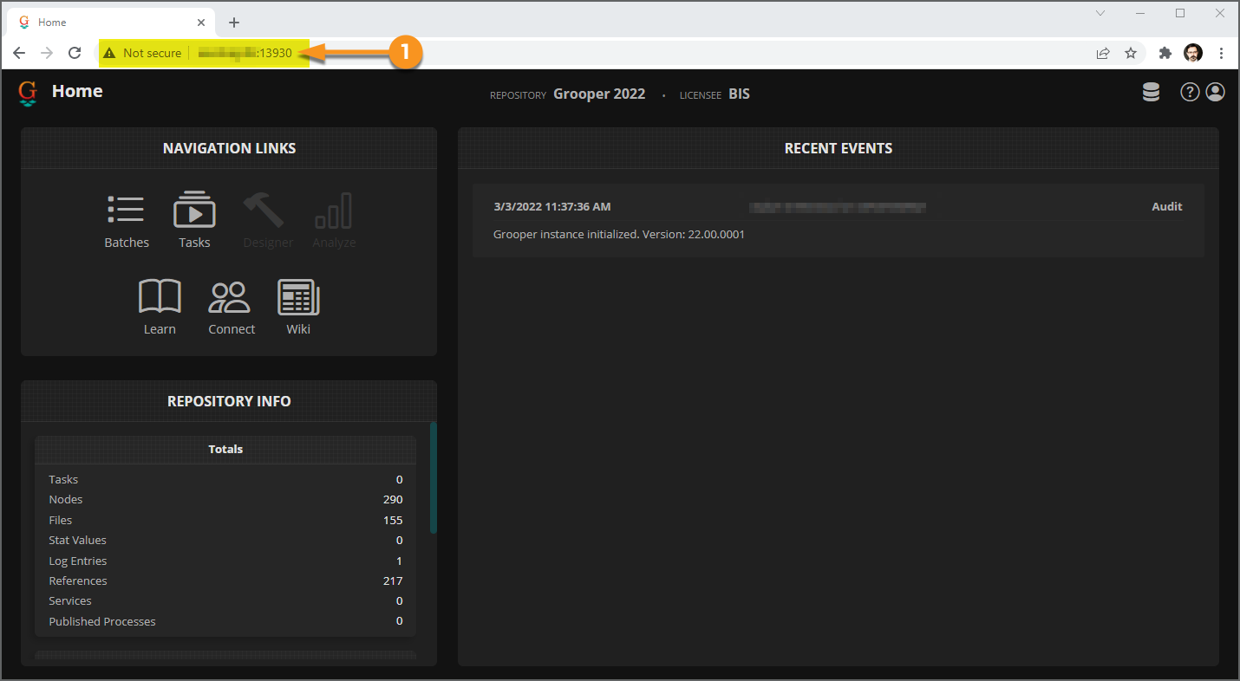Viewport: 1240px width, 681px height.
Task: Click the Not secure warning icon
Action: coord(109,53)
